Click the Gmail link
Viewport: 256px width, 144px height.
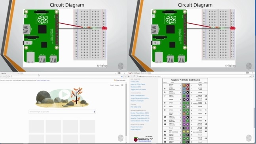point(112,85)
